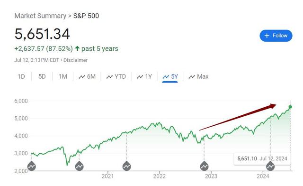Viewport: 303px width, 186px height.
Task: Switch to YTD chart view
Action: (116, 77)
